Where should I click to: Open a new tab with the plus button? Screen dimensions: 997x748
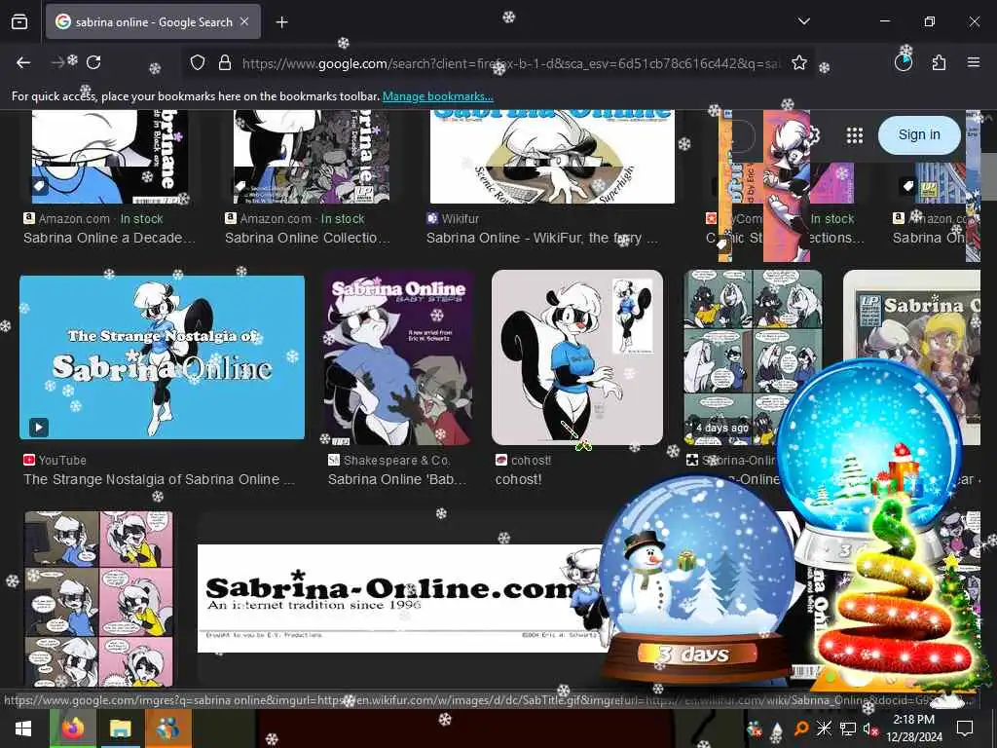tap(281, 22)
